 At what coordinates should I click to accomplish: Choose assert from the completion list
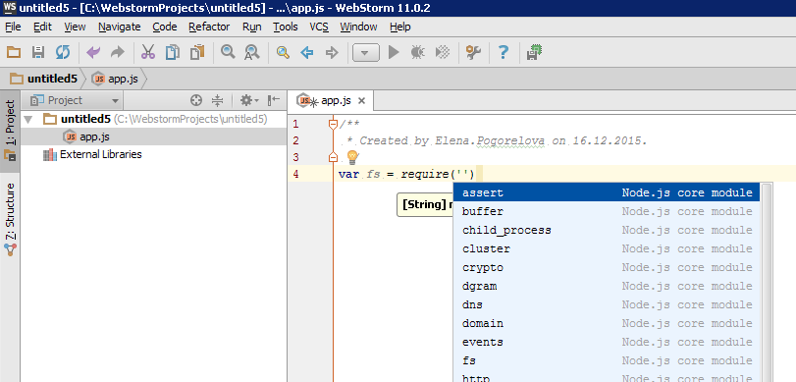click(x=607, y=192)
